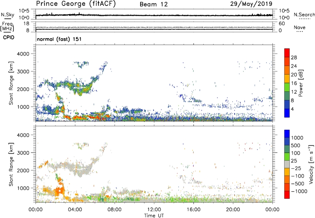Click the 'Prince George (fitACF)' title

(76, 4)
